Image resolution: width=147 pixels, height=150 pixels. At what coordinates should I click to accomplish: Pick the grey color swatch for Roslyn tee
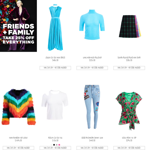pos(57,145)
